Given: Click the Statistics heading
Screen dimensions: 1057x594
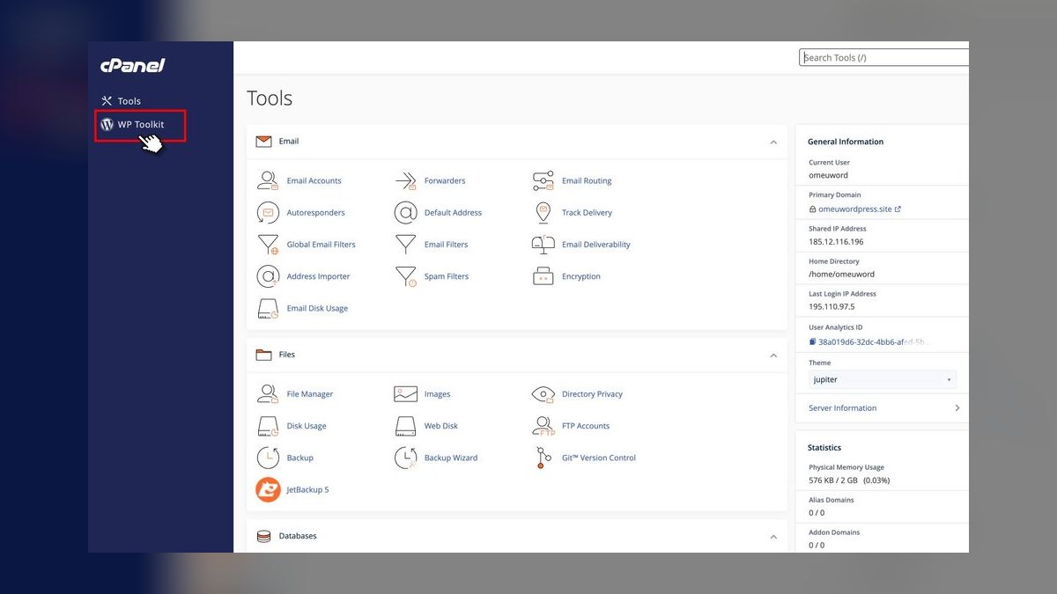Looking at the screenshot, I should (x=824, y=448).
